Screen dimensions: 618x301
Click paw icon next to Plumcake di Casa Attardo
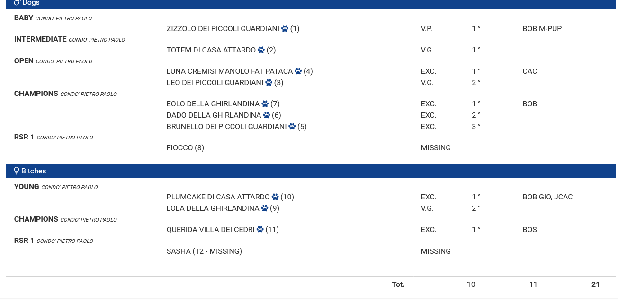(275, 197)
